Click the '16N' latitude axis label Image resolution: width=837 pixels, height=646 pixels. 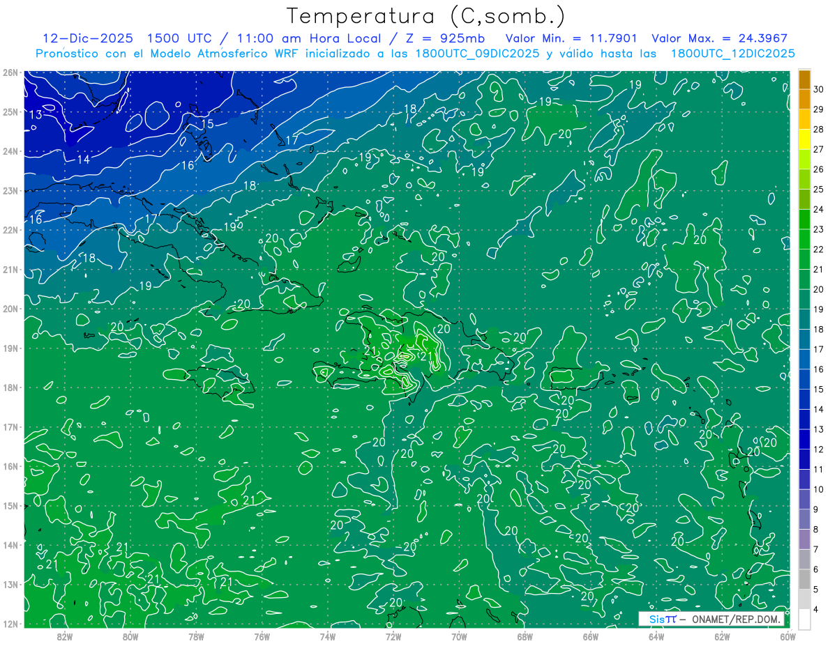click(x=10, y=466)
